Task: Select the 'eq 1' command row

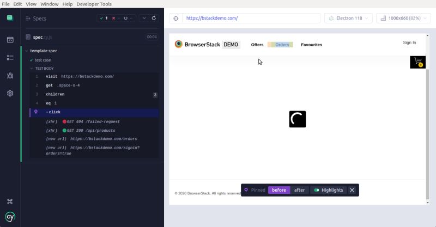Action: click(x=94, y=103)
